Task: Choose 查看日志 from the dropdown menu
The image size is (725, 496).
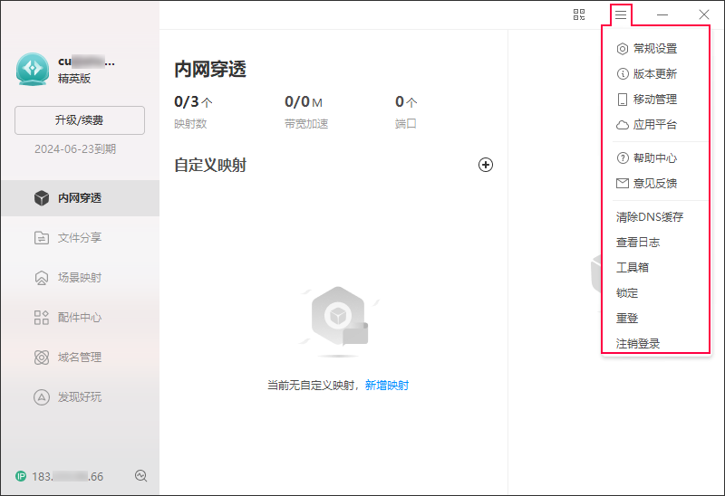Action: coord(638,243)
